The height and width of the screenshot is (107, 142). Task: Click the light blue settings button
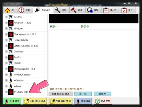[x=83, y=94]
